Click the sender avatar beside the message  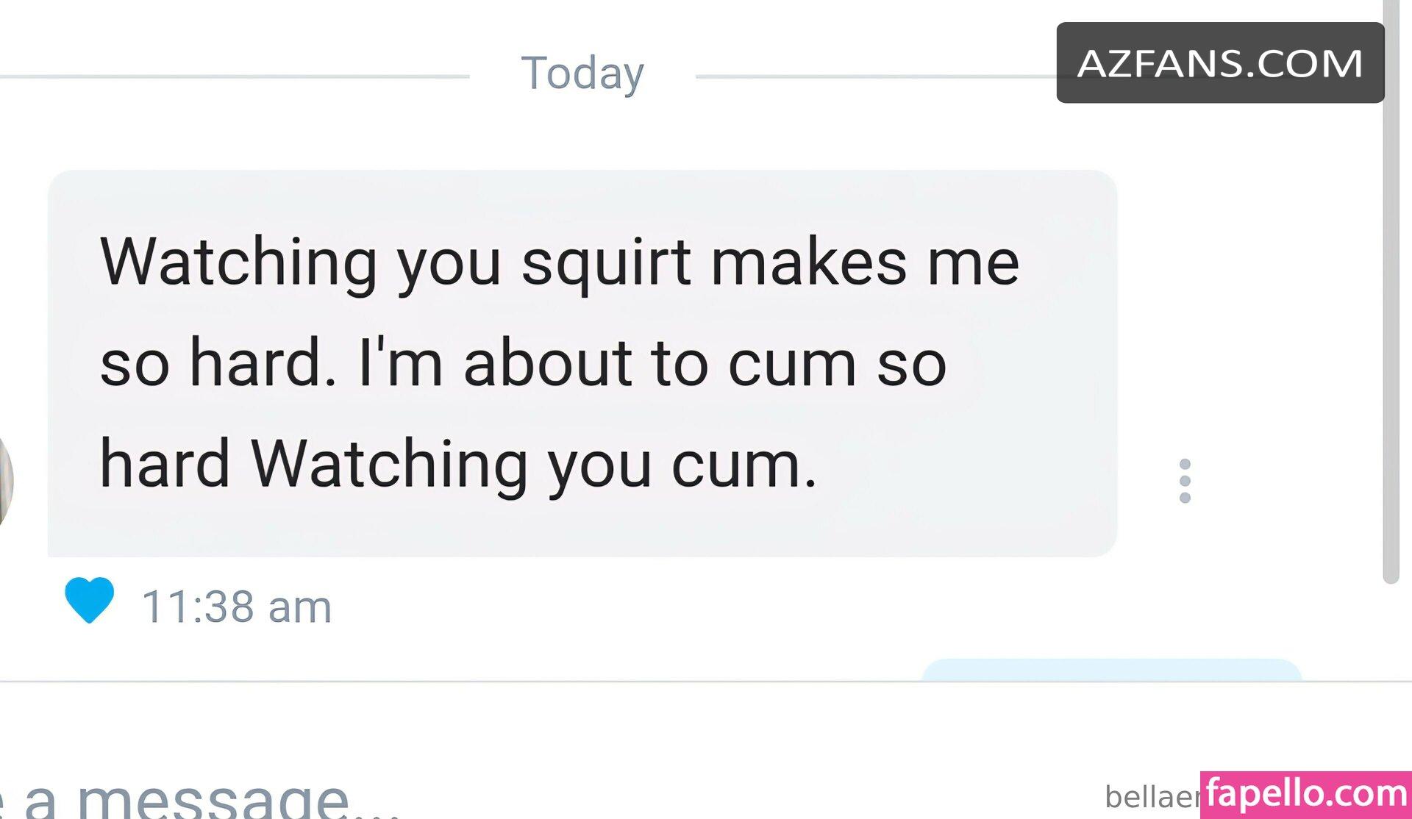click(6, 481)
